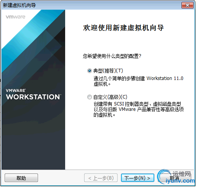Choose the 自定义(高级)(C) radio option

(89, 97)
